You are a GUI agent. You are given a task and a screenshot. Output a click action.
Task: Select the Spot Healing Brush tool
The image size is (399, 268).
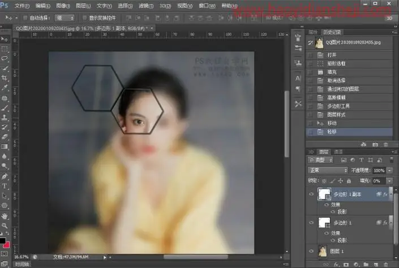click(x=5, y=98)
